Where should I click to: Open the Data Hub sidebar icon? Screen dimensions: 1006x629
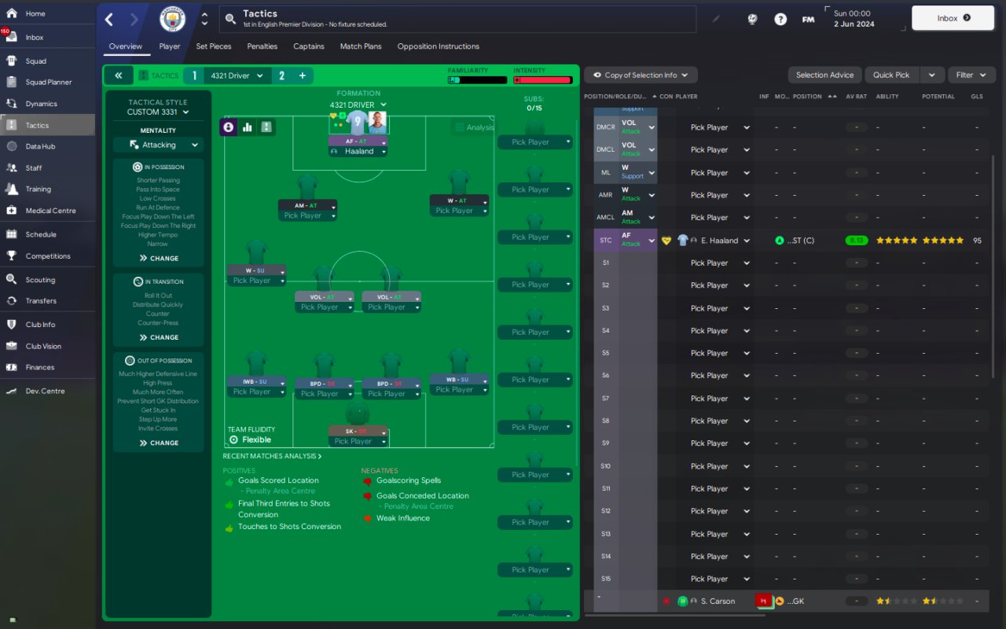point(11,146)
